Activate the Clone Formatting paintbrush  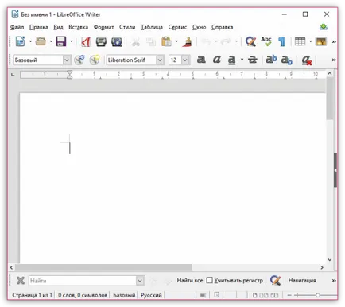click(188, 41)
